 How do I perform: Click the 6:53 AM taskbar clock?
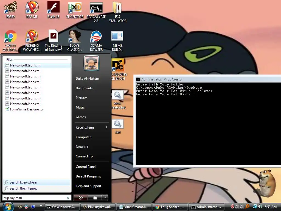(270, 207)
